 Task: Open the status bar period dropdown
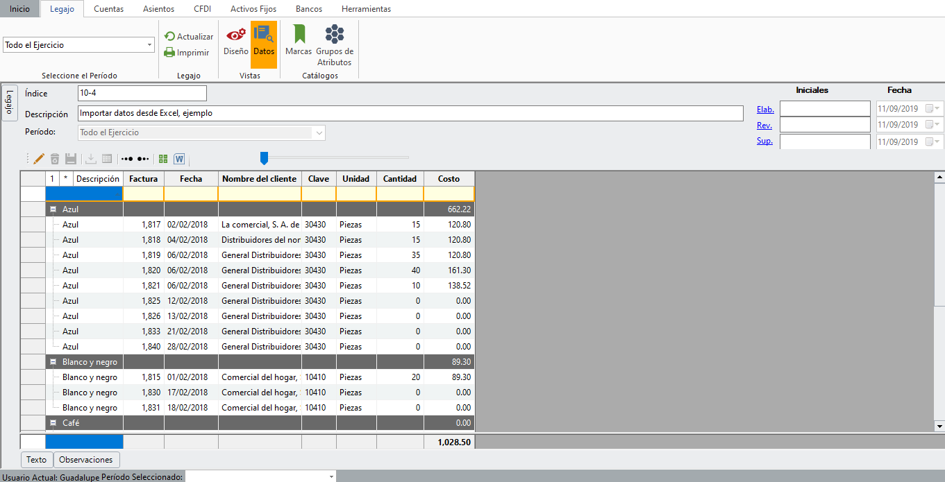(x=261, y=476)
